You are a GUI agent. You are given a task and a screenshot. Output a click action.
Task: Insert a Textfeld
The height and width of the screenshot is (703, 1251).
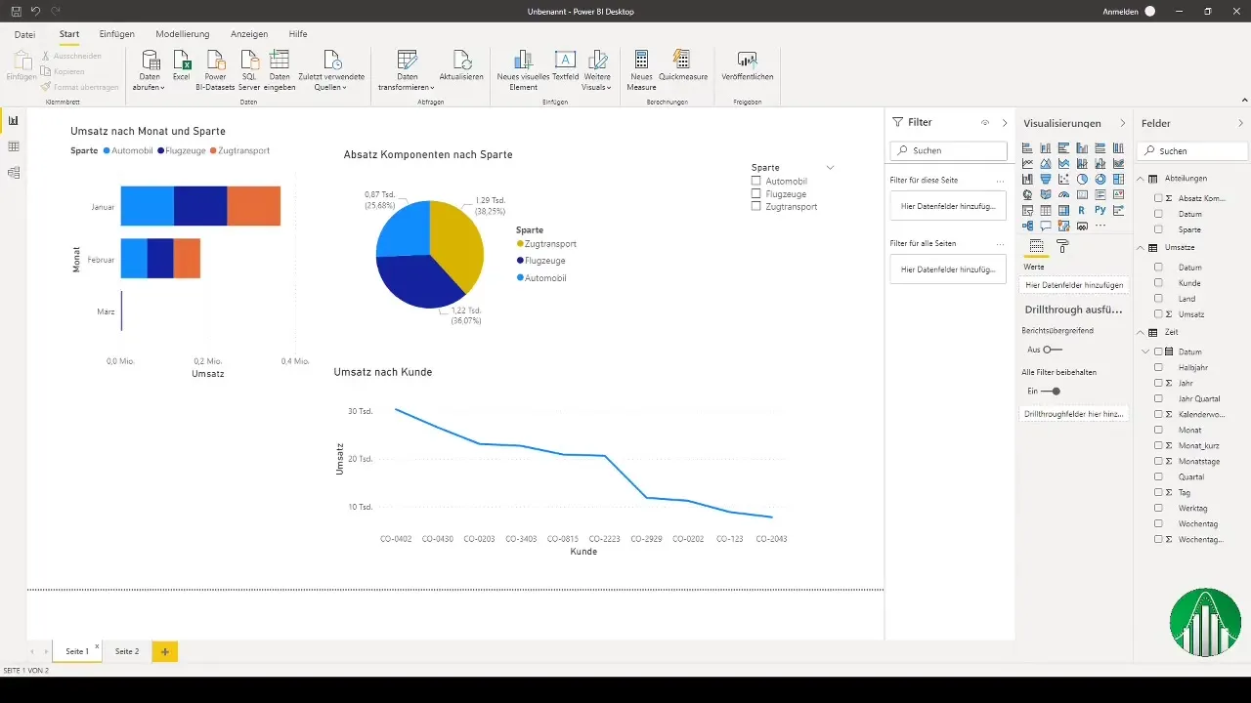click(x=565, y=65)
